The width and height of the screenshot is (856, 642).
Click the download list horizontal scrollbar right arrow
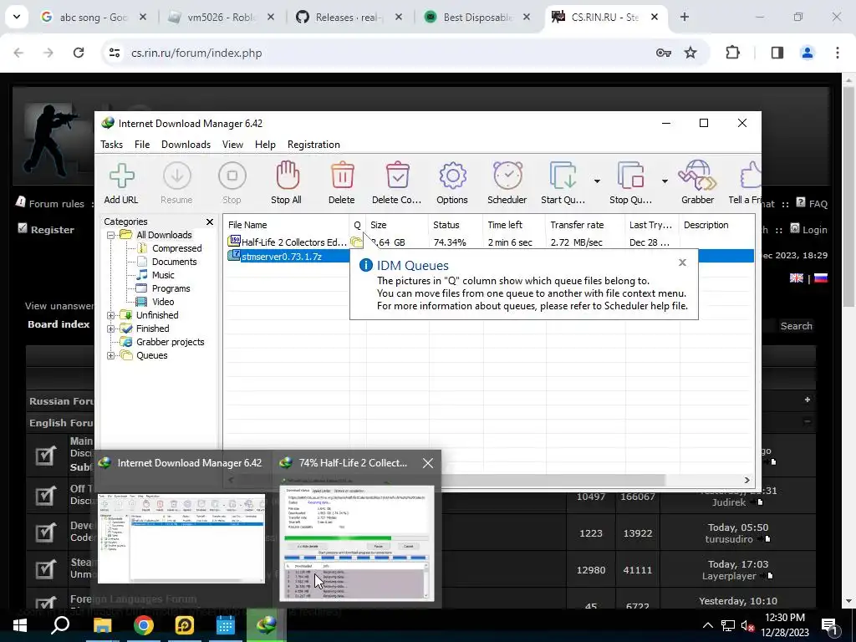point(746,480)
